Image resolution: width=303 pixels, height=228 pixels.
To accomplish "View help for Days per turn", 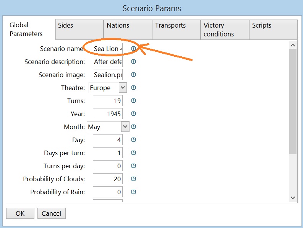I will (x=133, y=153).
